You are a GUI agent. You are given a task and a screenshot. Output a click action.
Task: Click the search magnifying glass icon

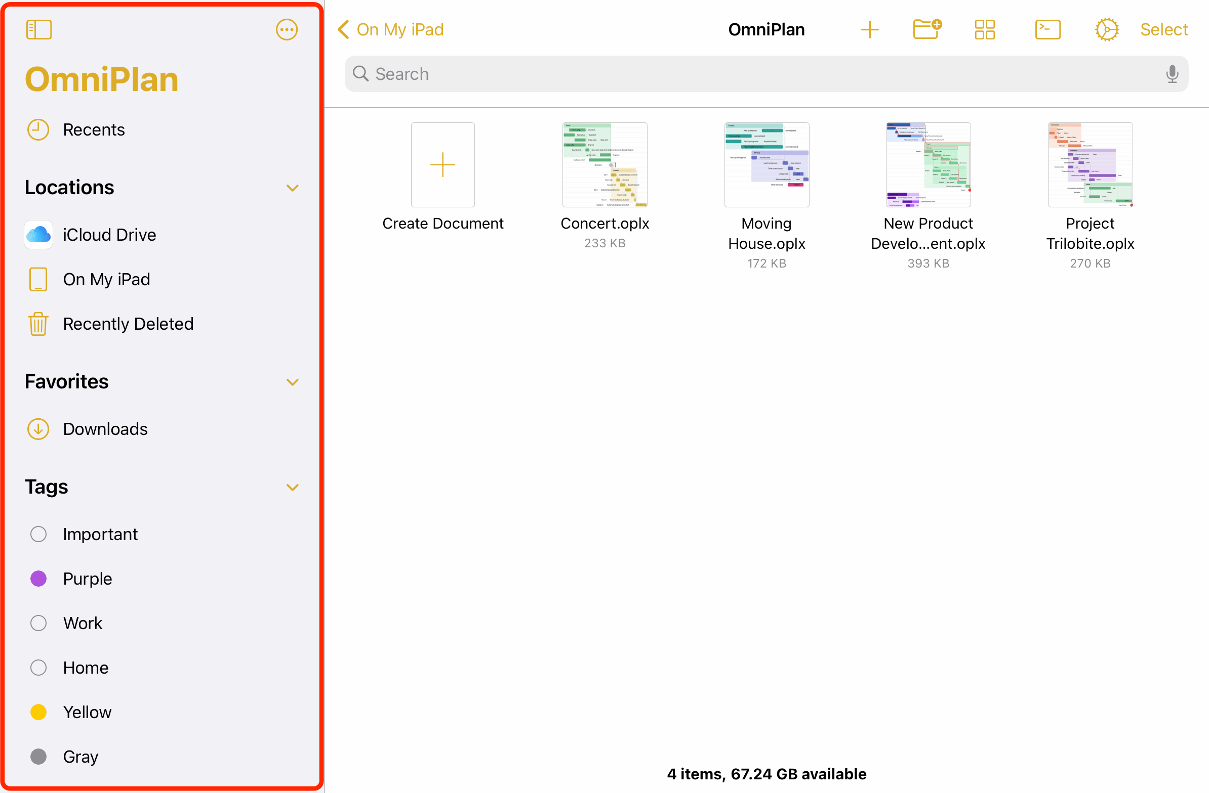[x=360, y=73]
